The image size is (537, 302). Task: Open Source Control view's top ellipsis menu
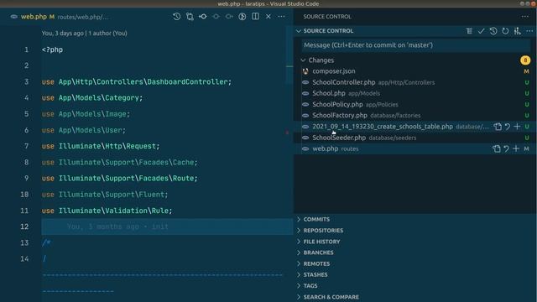[x=525, y=17]
